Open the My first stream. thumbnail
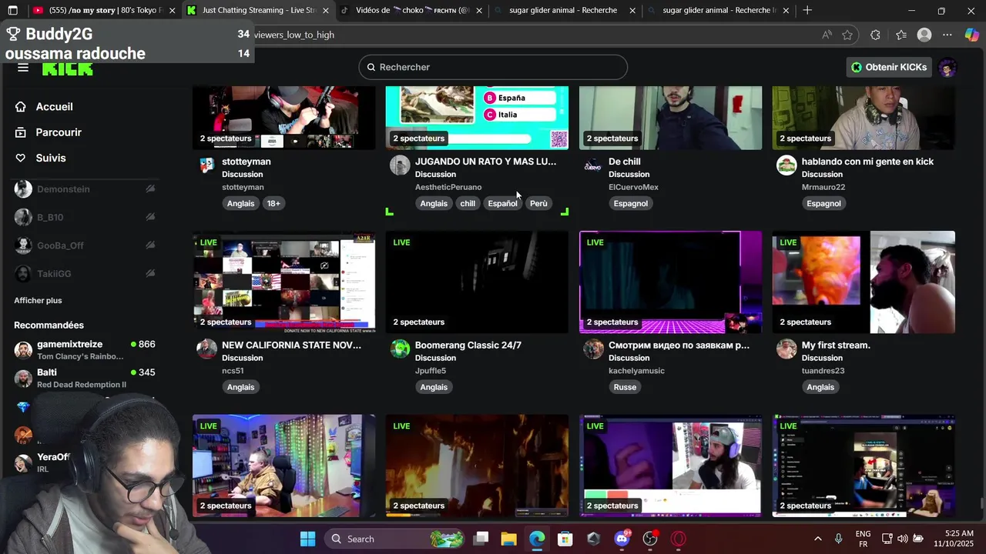 tap(864, 282)
